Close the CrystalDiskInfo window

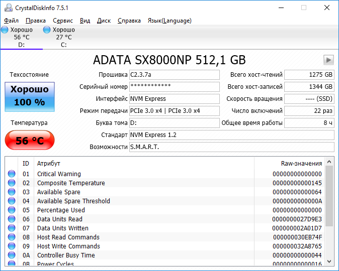327,8
